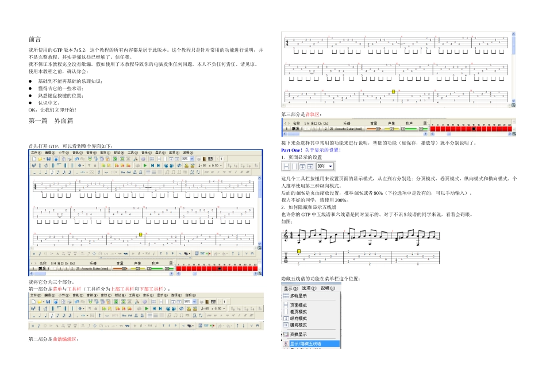The width and height of the screenshot is (546, 386).
Task: Click multitrack icon beside 多轨显示 menu entry
Action: [x=286, y=296]
